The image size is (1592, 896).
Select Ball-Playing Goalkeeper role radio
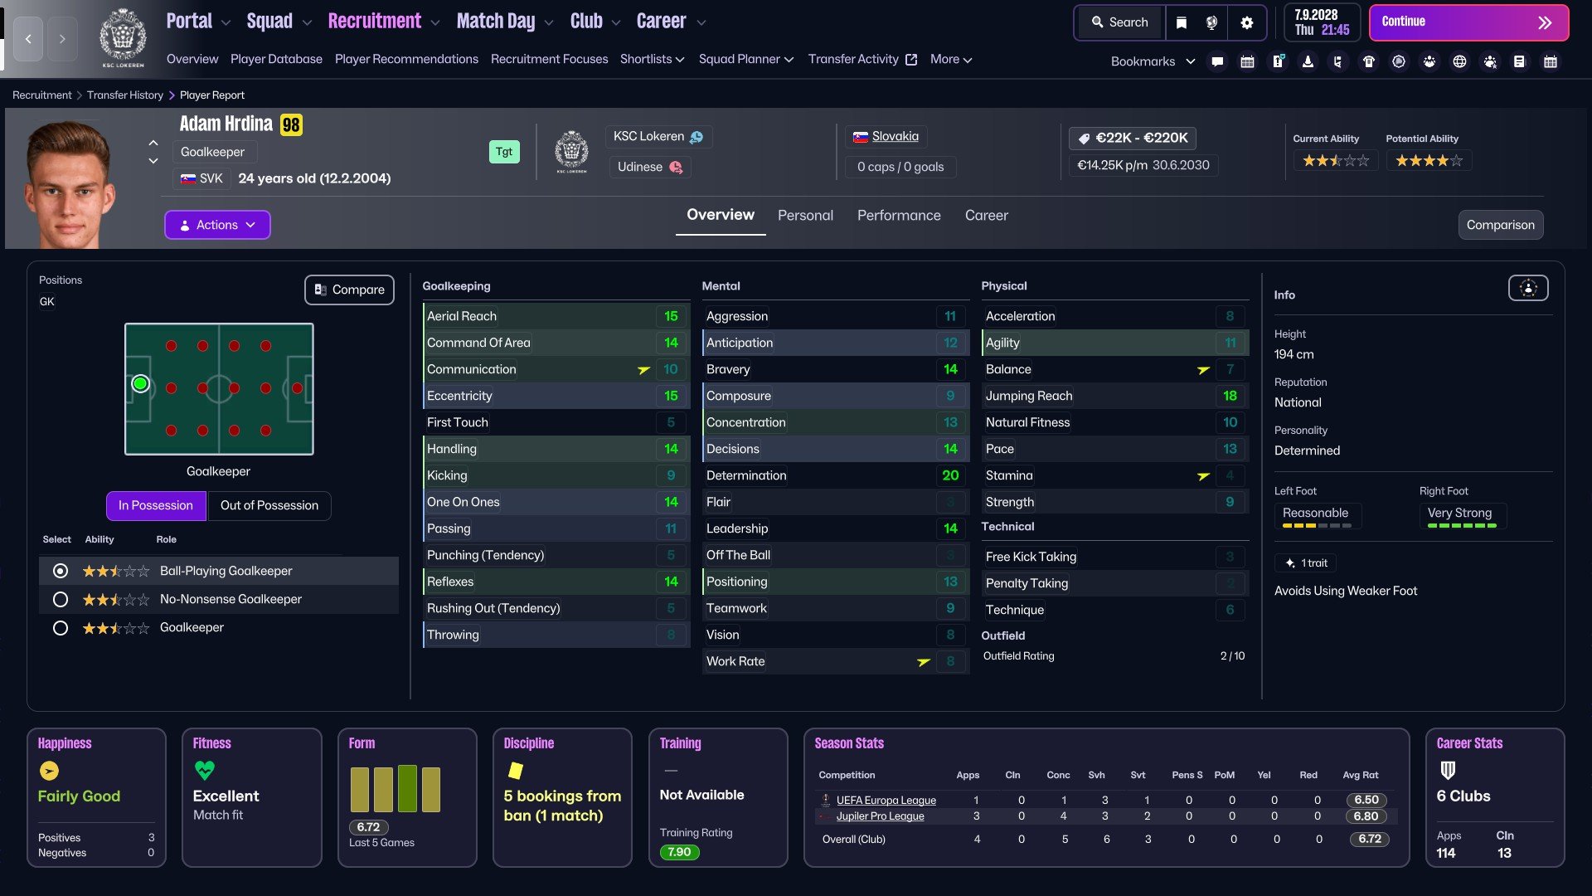(60, 571)
